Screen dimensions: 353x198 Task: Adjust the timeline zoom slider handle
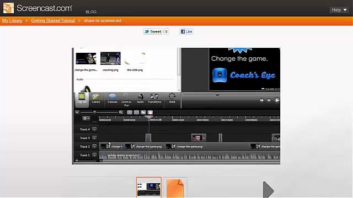(95, 112)
